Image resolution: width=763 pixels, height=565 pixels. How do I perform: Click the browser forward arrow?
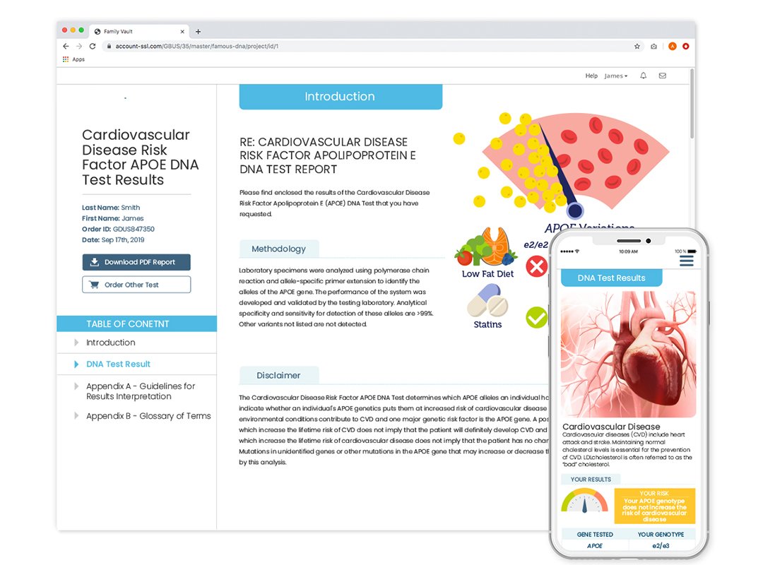79,46
